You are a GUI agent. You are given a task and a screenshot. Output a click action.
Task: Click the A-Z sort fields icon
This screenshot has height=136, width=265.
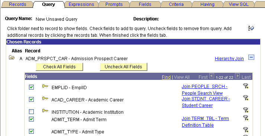point(251,28)
